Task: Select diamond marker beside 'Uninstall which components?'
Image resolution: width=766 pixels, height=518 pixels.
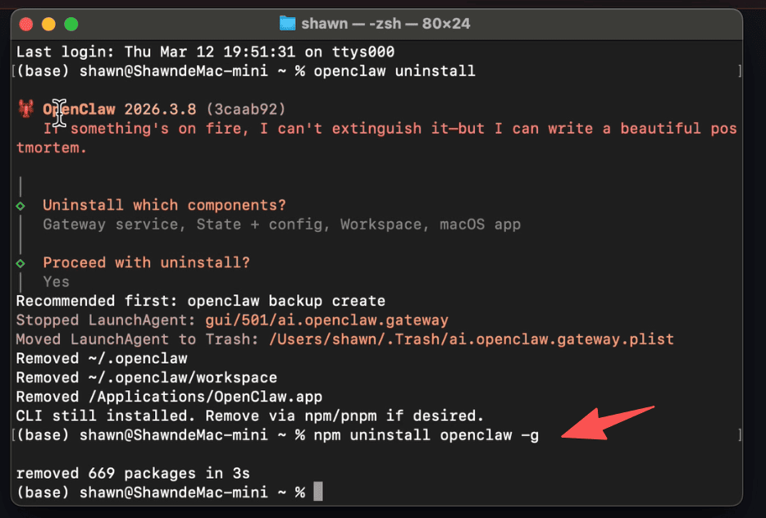Action: click(x=21, y=206)
